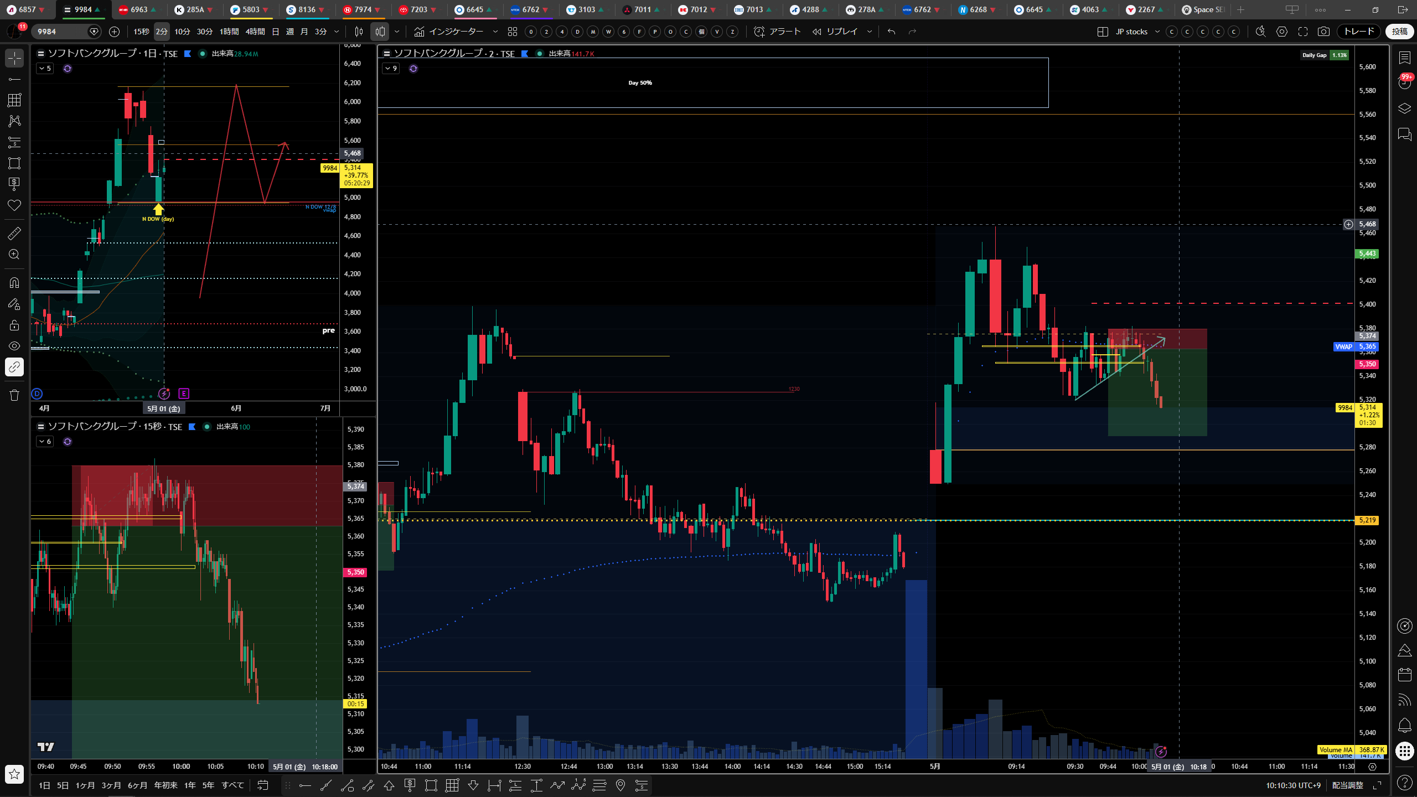This screenshot has width=1417, height=797.
Task: Click the 投稿 publish button
Action: 1400,32
